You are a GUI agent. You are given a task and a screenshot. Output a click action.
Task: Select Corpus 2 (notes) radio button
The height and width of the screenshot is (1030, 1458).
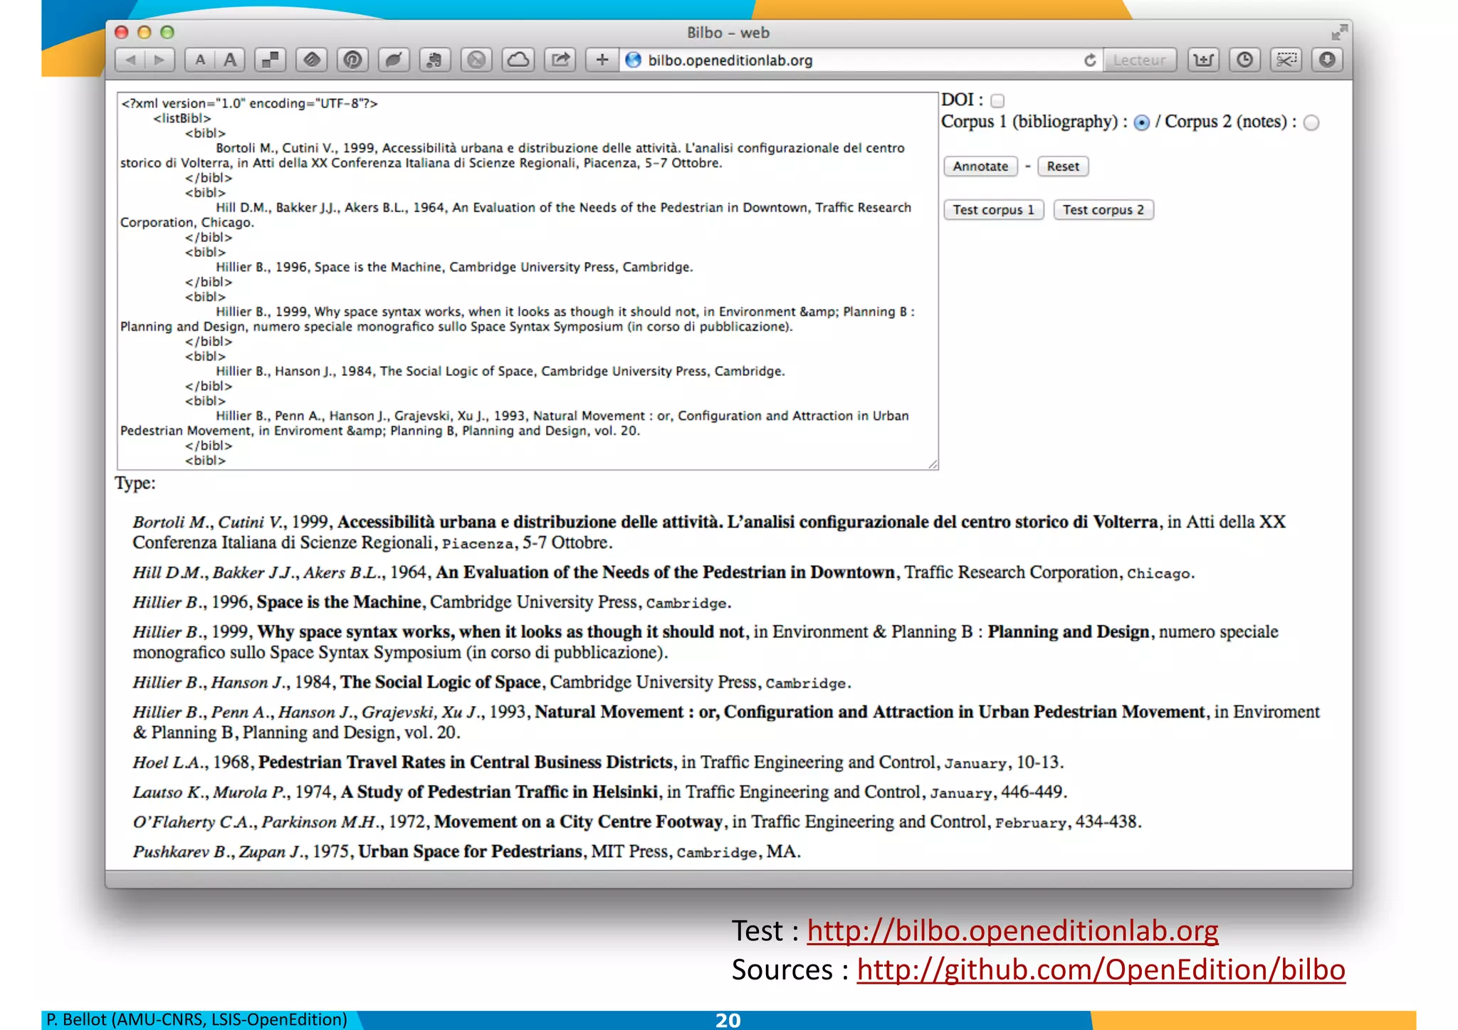tap(1311, 123)
